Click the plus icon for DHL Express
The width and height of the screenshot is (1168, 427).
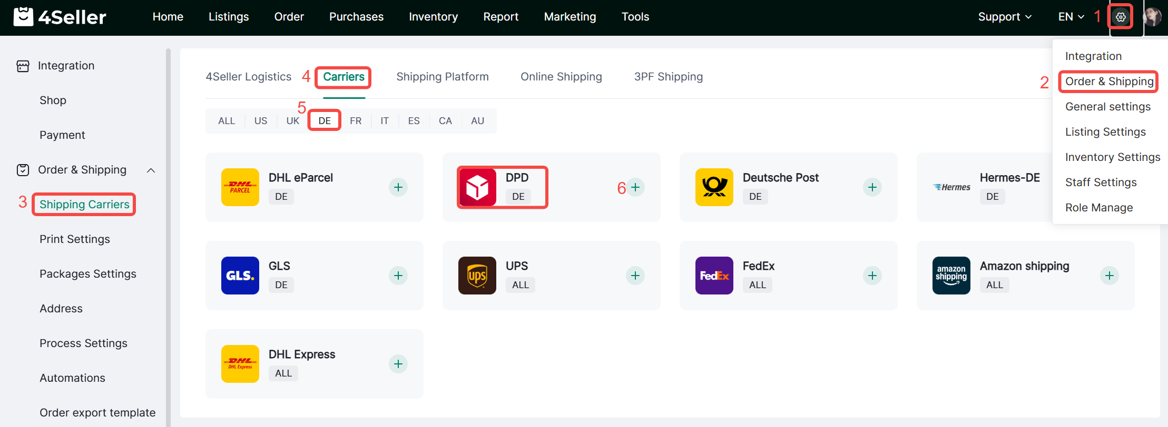click(x=398, y=364)
